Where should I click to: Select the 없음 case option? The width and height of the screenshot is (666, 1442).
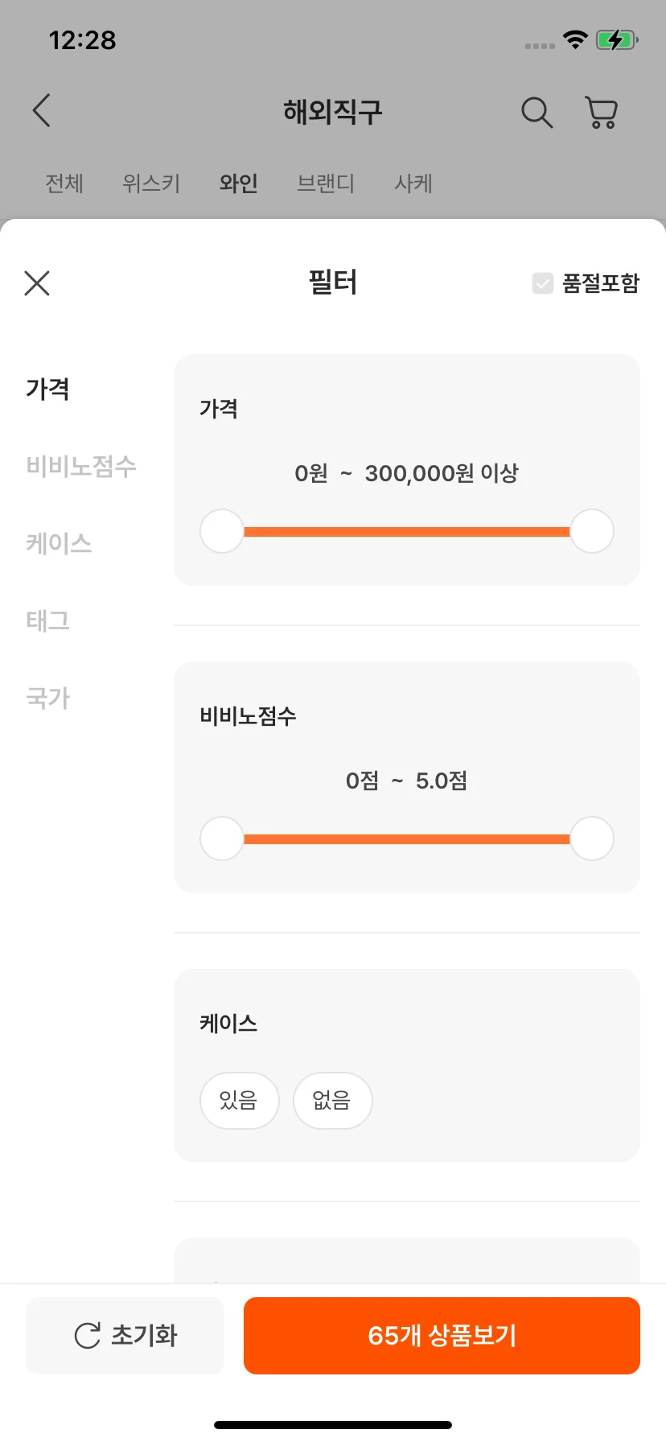tap(332, 1100)
